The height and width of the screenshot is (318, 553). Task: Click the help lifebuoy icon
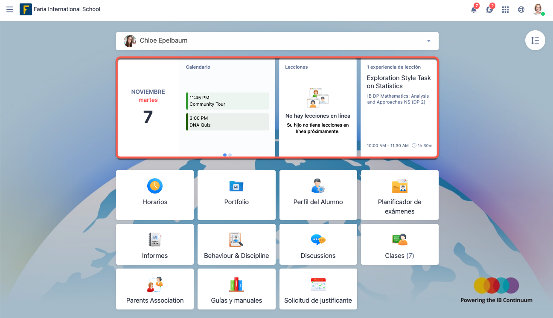(x=521, y=10)
